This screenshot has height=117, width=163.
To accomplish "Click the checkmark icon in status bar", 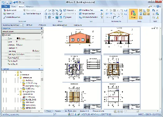I will point(79,114).
